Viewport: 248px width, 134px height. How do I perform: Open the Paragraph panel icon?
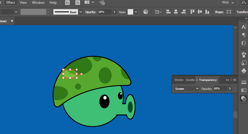click(243, 35)
